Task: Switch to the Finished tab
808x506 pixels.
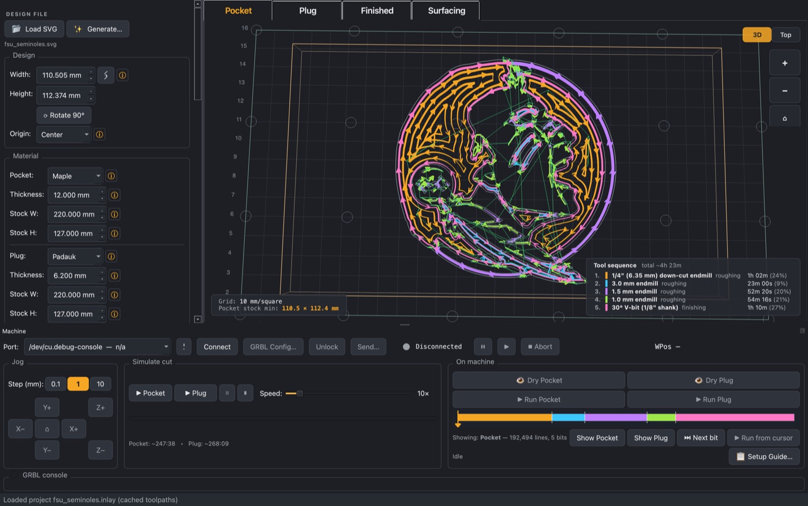Action: (377, 10)
